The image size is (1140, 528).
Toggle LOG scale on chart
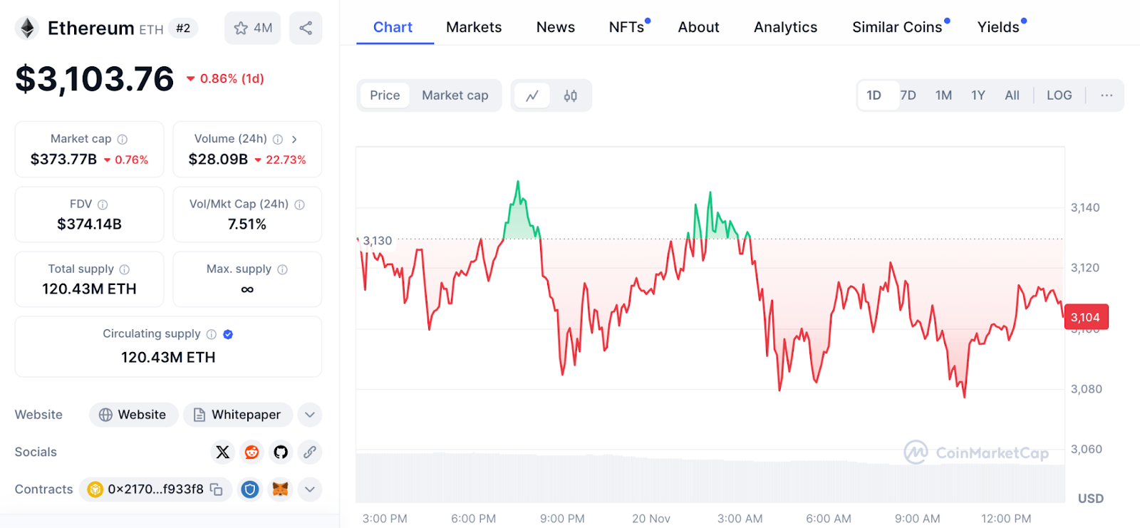(1059, 95)
